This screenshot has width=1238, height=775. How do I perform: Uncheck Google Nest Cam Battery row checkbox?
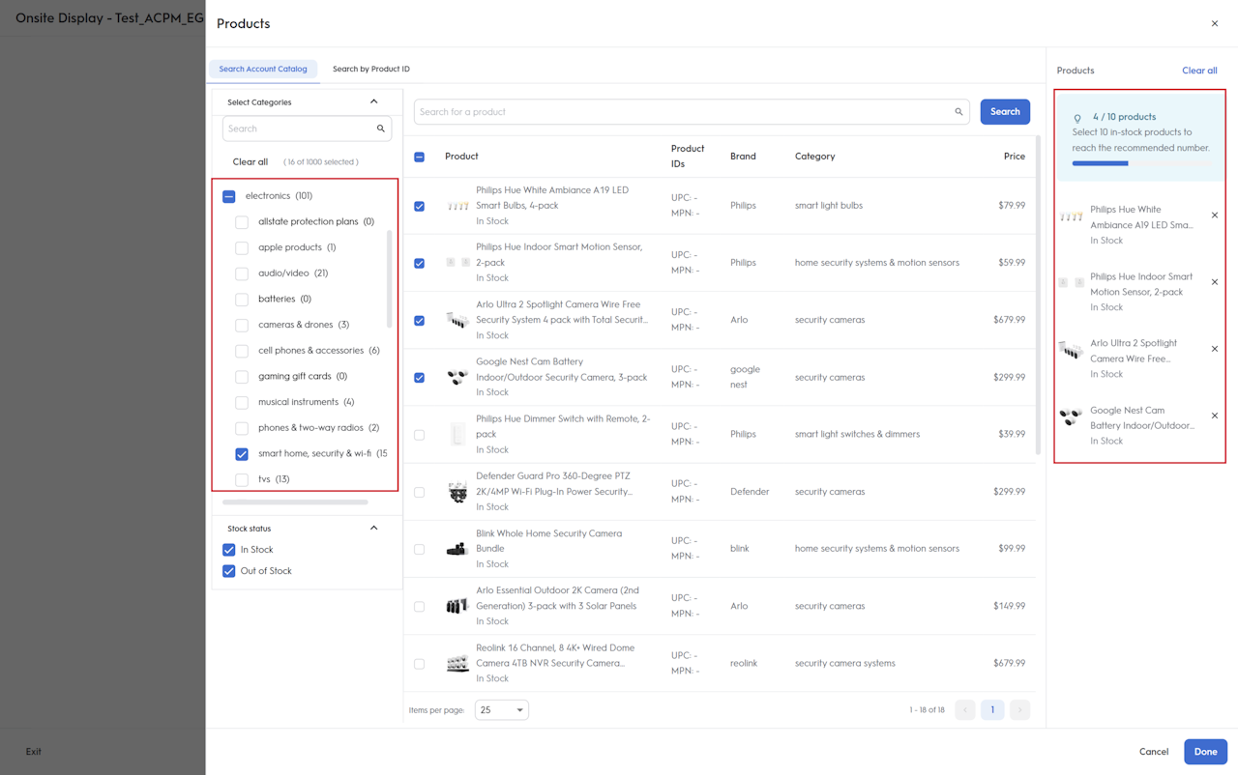419,377
